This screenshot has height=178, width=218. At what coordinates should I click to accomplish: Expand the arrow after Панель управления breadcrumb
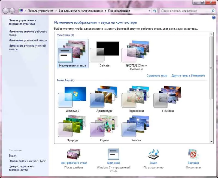(x=56, y=11)
